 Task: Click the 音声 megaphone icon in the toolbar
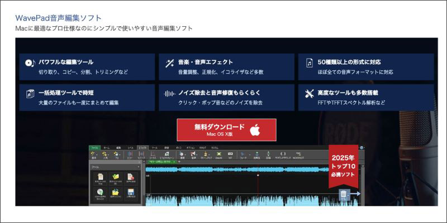[193, 155]
